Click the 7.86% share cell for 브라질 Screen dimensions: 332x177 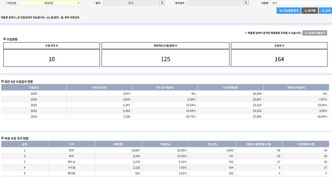pyautogui.click(x=165, y=167)
